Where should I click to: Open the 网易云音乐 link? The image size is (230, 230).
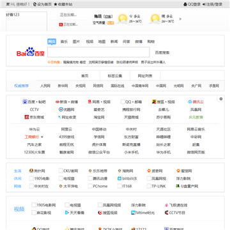click(196, 129)
